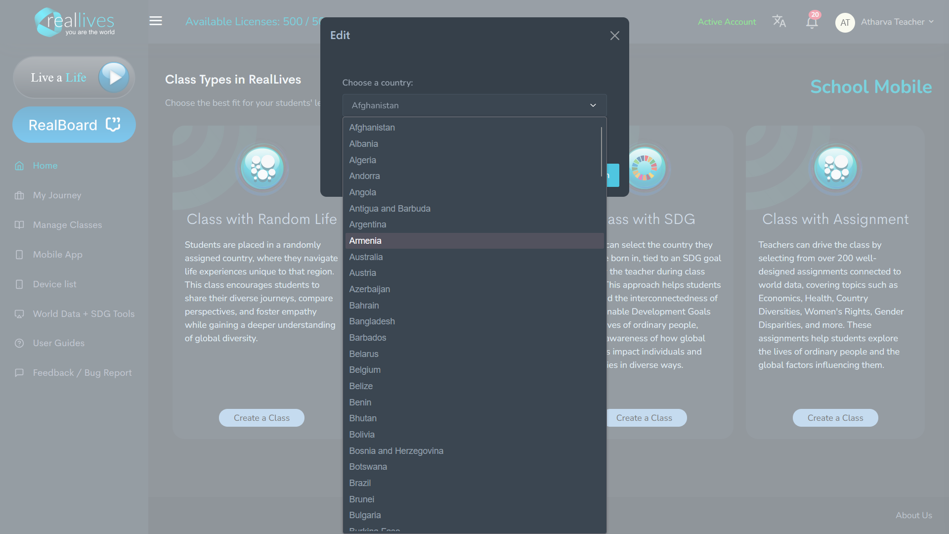Choose Brazil in country list
The image size is (949, 534).
pos(474,483)
